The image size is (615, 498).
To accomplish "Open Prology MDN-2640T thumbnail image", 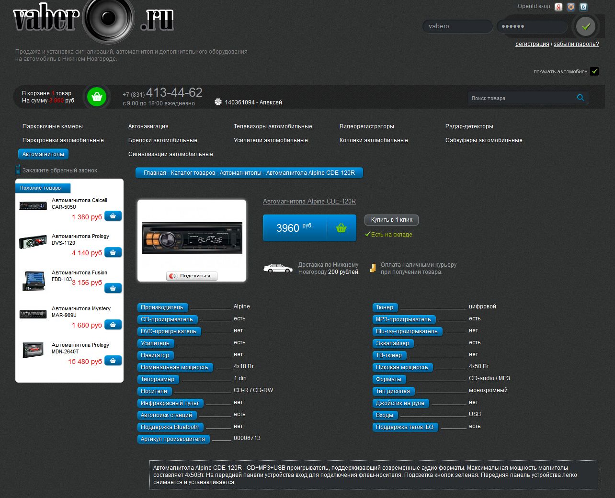I will point(33,350).
